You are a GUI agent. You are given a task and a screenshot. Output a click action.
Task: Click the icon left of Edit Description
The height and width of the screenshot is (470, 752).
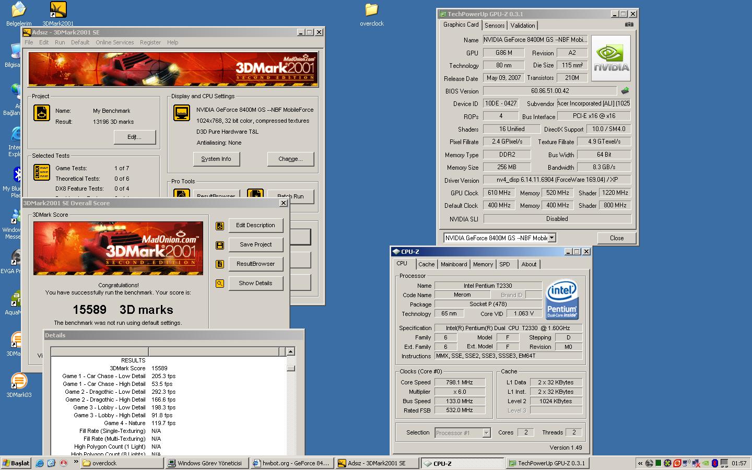coord(220,226)
